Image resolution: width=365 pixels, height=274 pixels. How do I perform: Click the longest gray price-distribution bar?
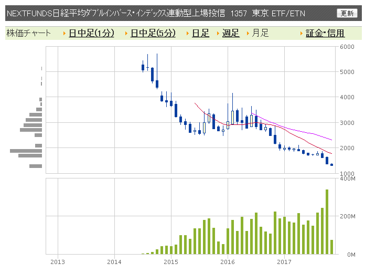pyautogui.click(x=26, y=151)
